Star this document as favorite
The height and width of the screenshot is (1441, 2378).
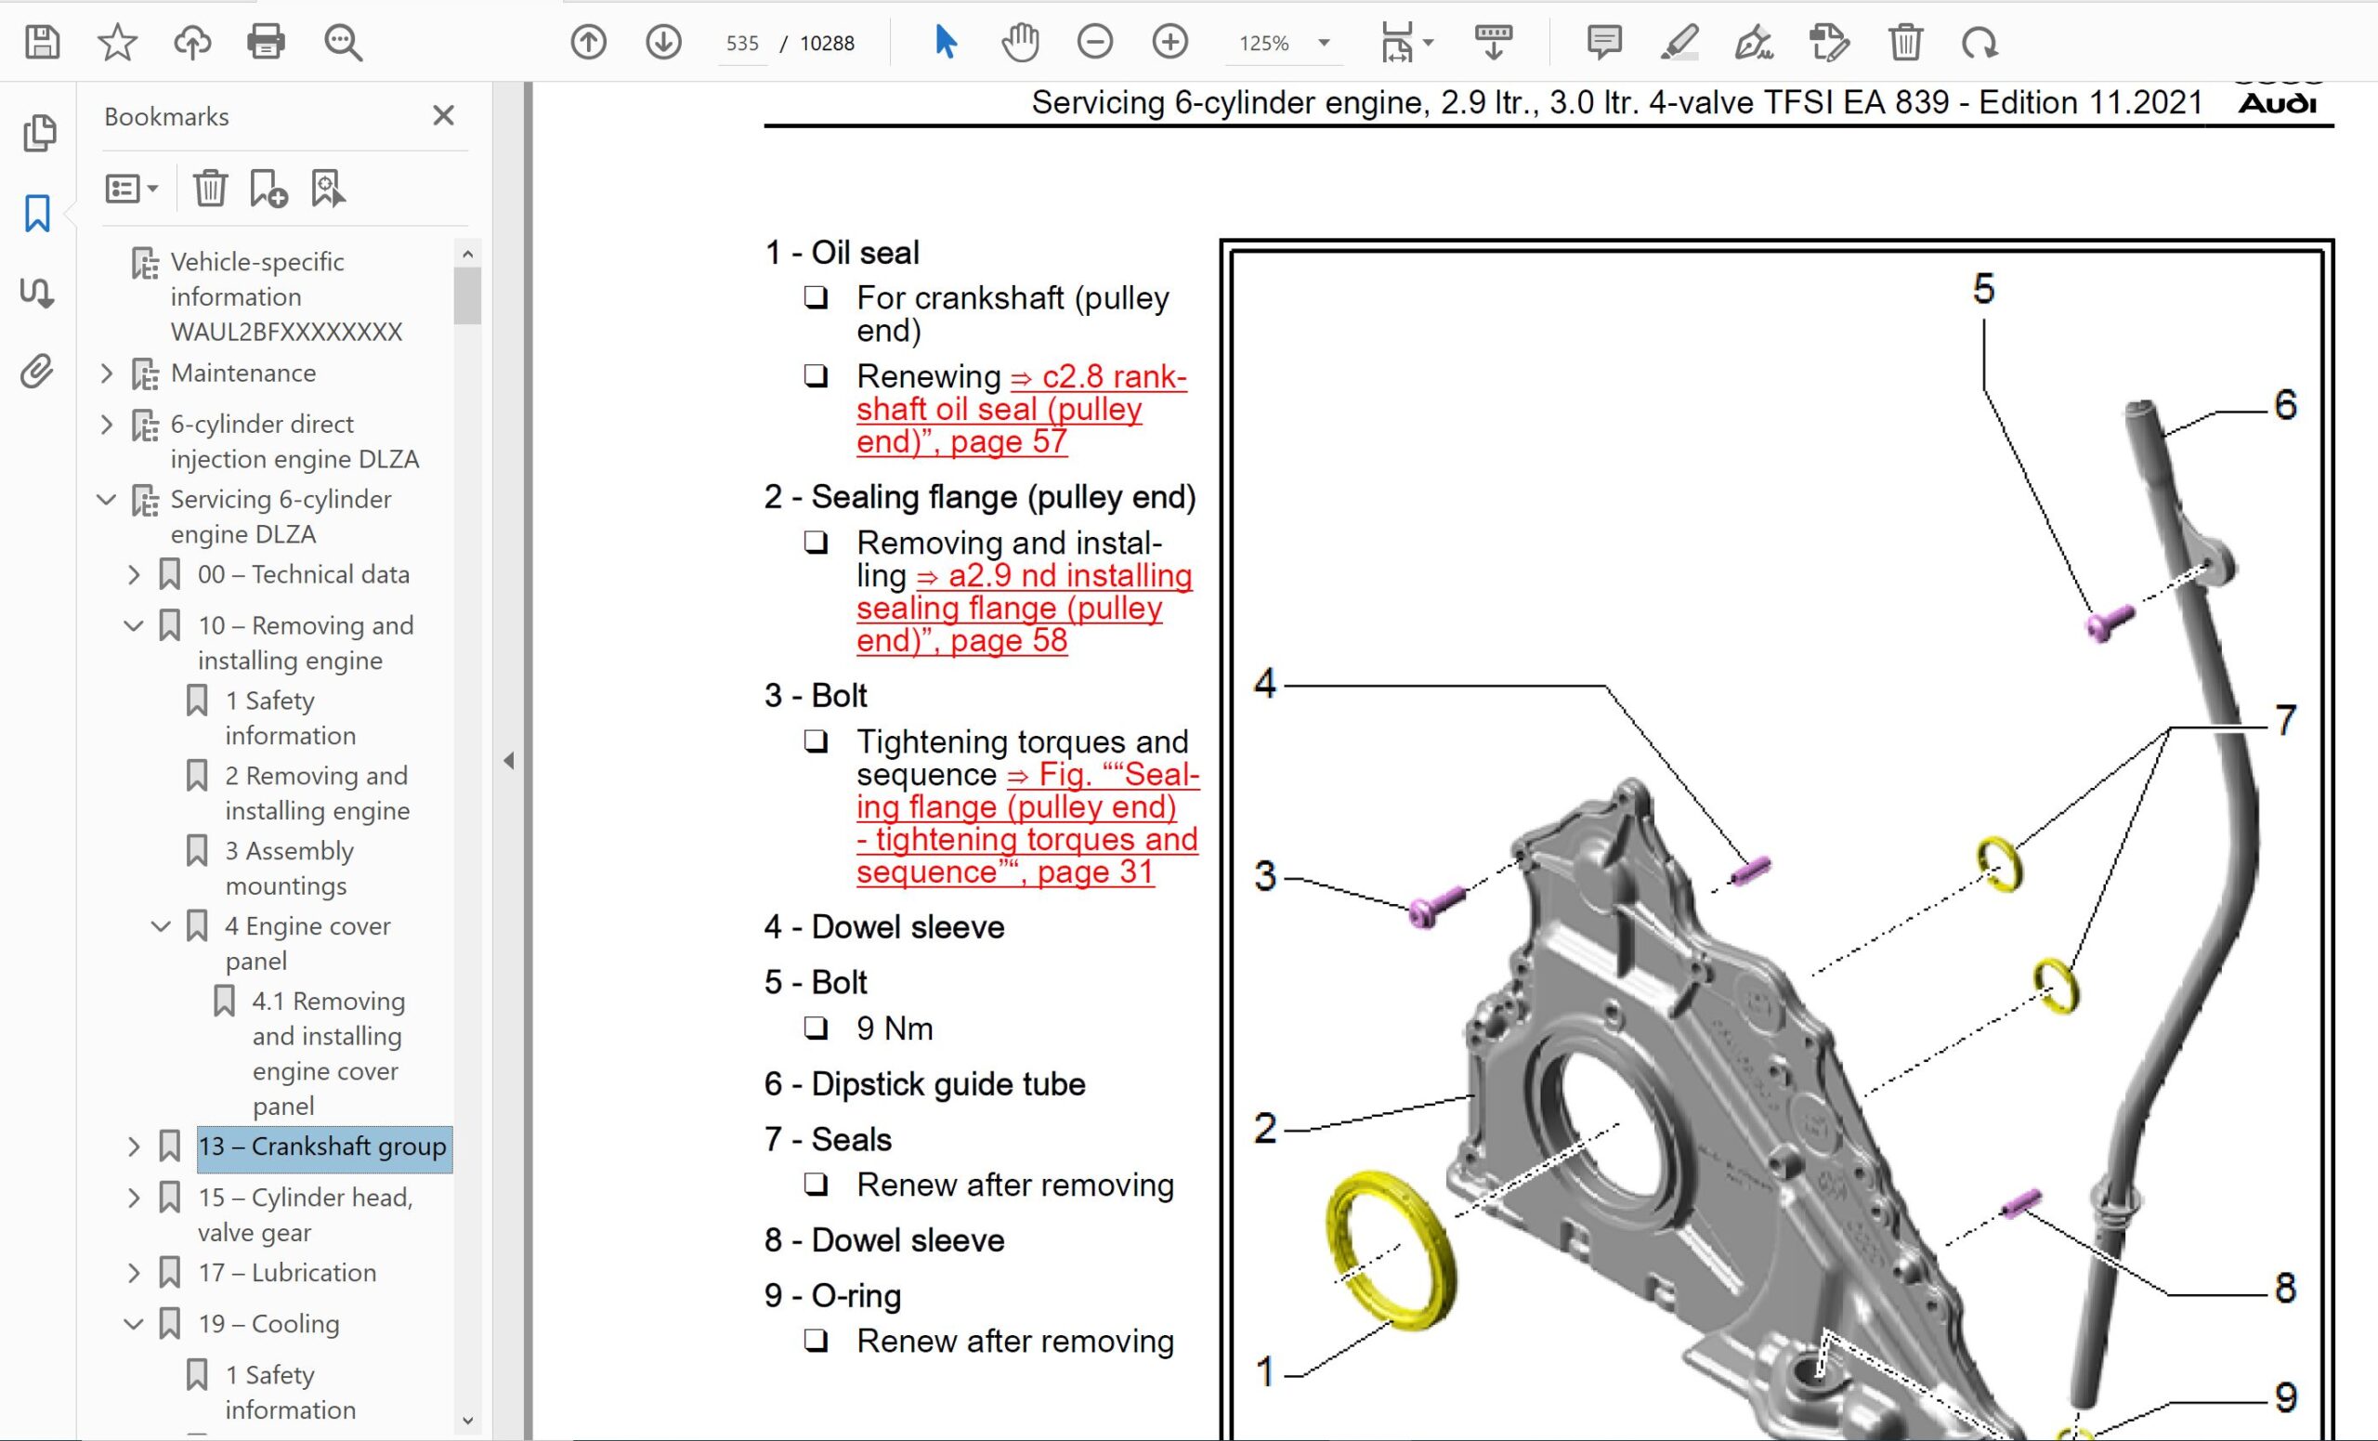coord(117,43)
